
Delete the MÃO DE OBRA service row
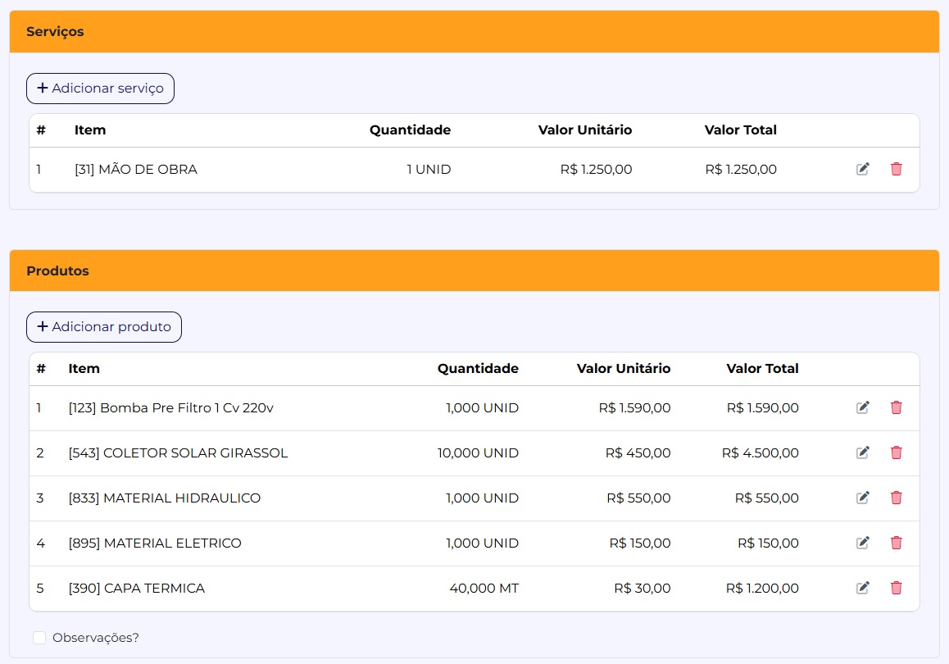[x=896, y=170]
